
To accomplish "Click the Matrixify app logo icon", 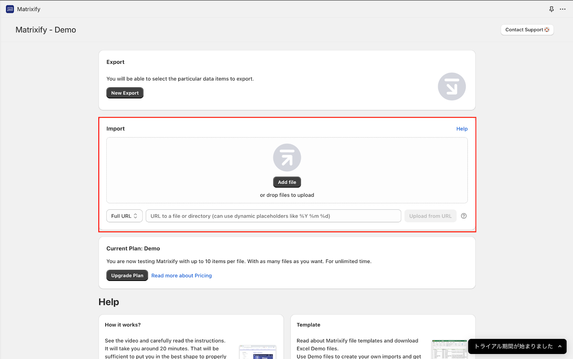I will (10, 9).
